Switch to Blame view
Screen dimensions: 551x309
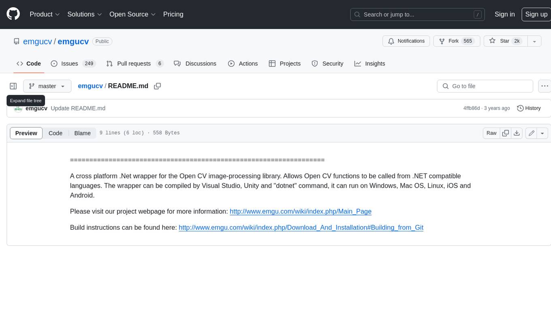tap(82, 133)
